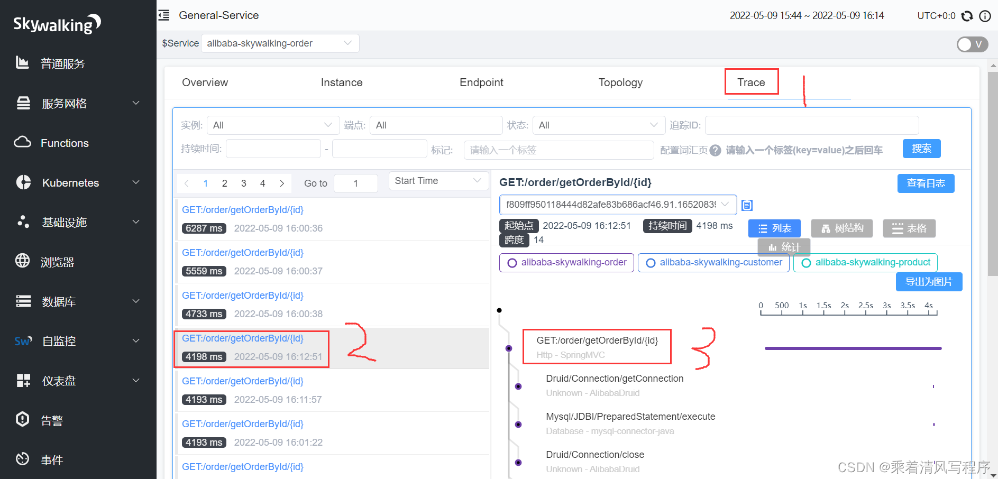Expand Kubernetes menu chevron
Image resolution: width=998 pixels, height=479 pixels.
pos(136,182)
